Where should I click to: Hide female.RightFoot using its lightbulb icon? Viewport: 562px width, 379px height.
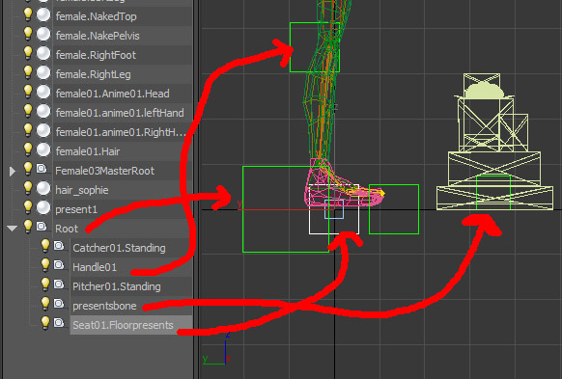coord(28,53)
